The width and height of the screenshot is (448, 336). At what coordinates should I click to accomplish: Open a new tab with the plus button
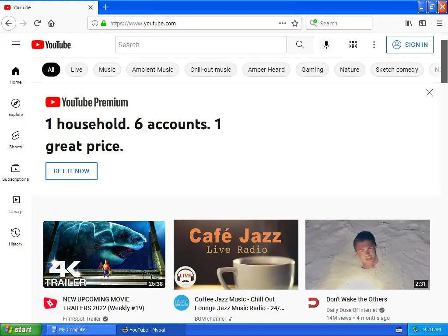[105, 7]
